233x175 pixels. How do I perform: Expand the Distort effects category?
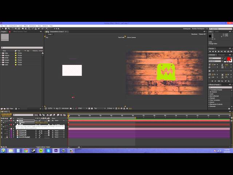[209, 102]
